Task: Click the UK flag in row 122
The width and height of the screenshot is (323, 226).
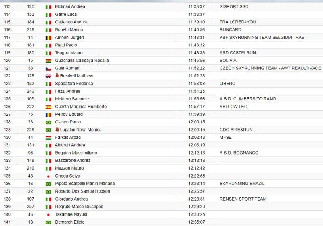Action: coord(48,76)
